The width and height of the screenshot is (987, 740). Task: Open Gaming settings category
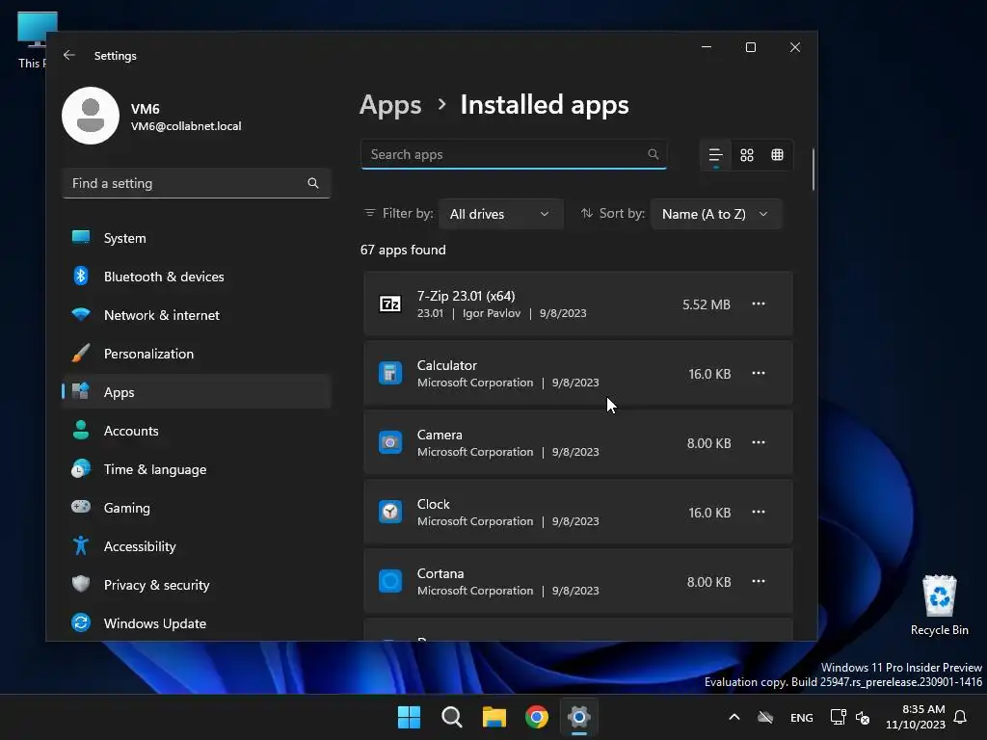coord(197,508)
